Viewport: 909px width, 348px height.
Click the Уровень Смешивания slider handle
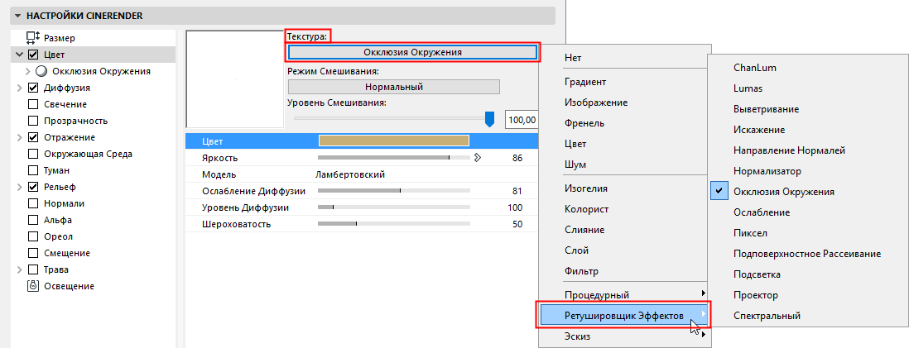(x=489, y=120)
